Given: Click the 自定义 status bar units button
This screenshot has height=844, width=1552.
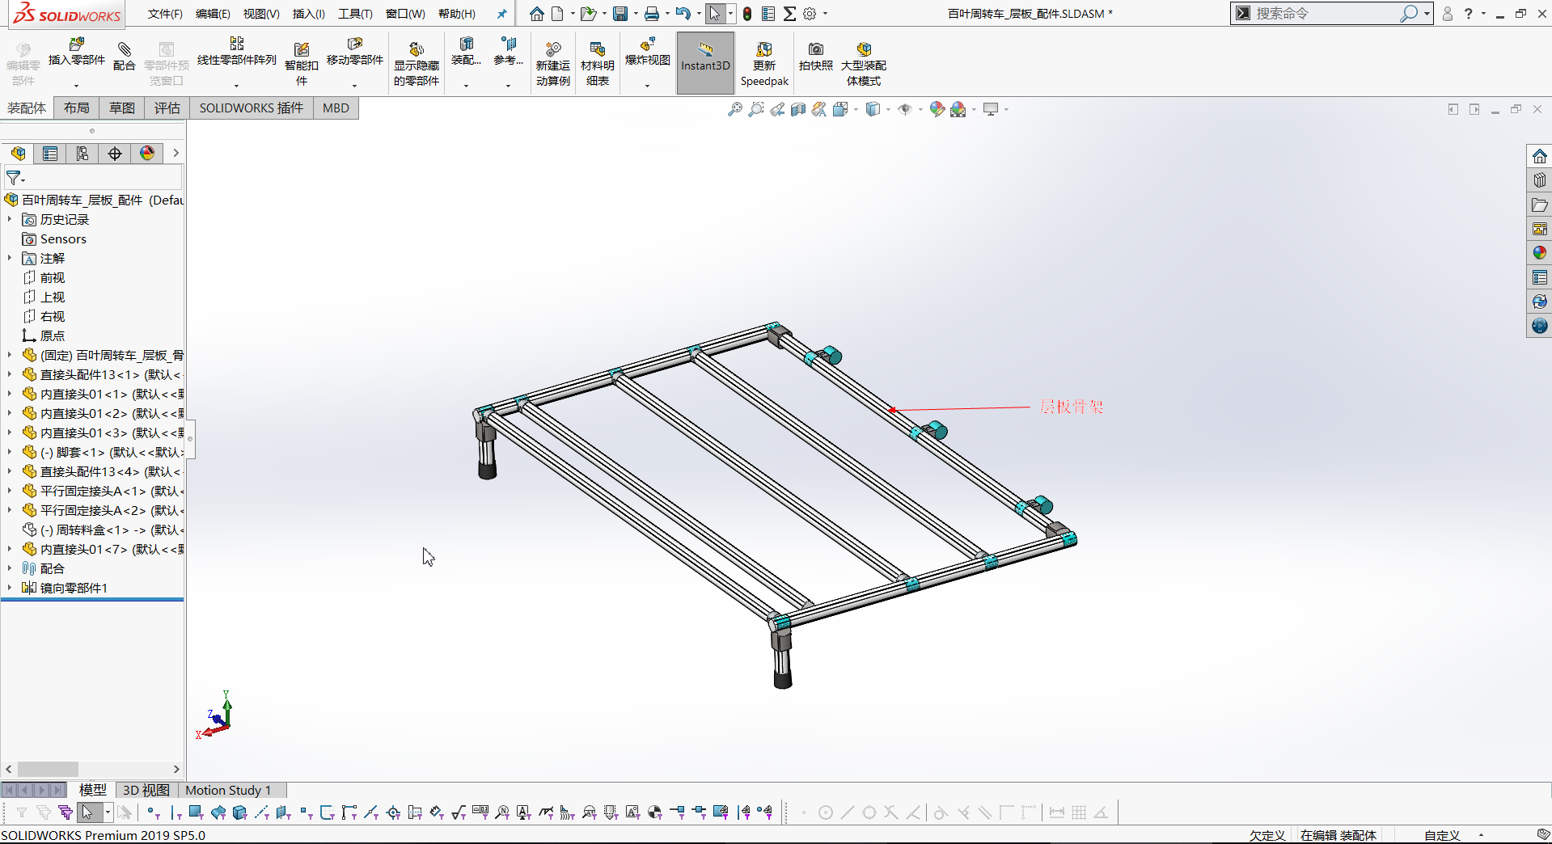Looking at the screenshot, I should point(1442,835).
